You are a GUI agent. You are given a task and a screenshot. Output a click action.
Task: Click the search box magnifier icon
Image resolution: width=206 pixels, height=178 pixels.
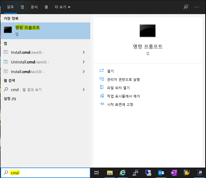click(6, 173)
